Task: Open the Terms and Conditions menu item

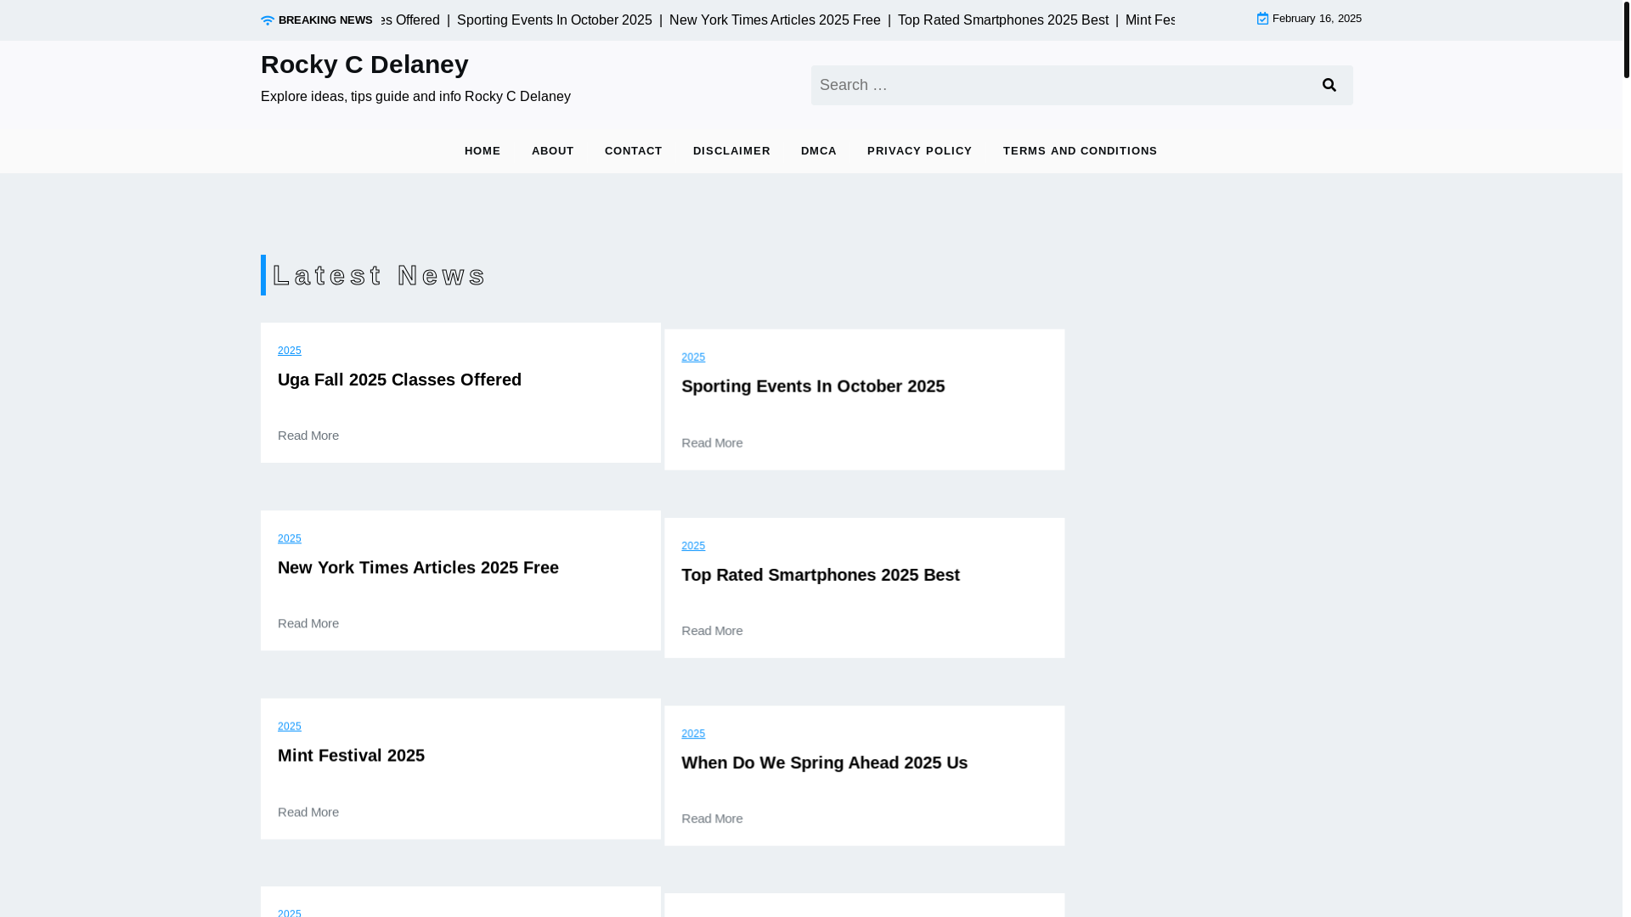Action: point(1081,151)
